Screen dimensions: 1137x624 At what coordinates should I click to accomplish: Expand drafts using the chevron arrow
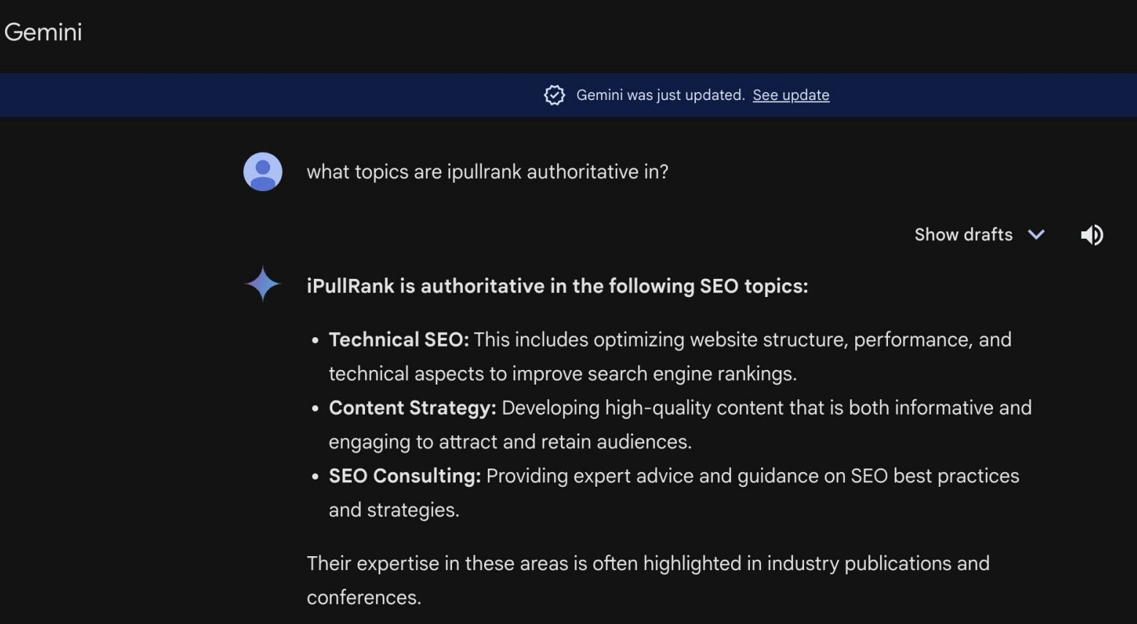pos(1035,234)
